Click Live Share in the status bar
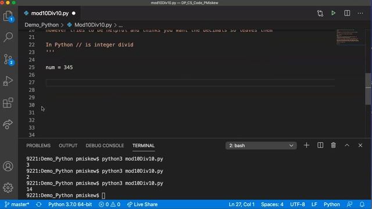372x209 pixels. (x=142, y=204)
